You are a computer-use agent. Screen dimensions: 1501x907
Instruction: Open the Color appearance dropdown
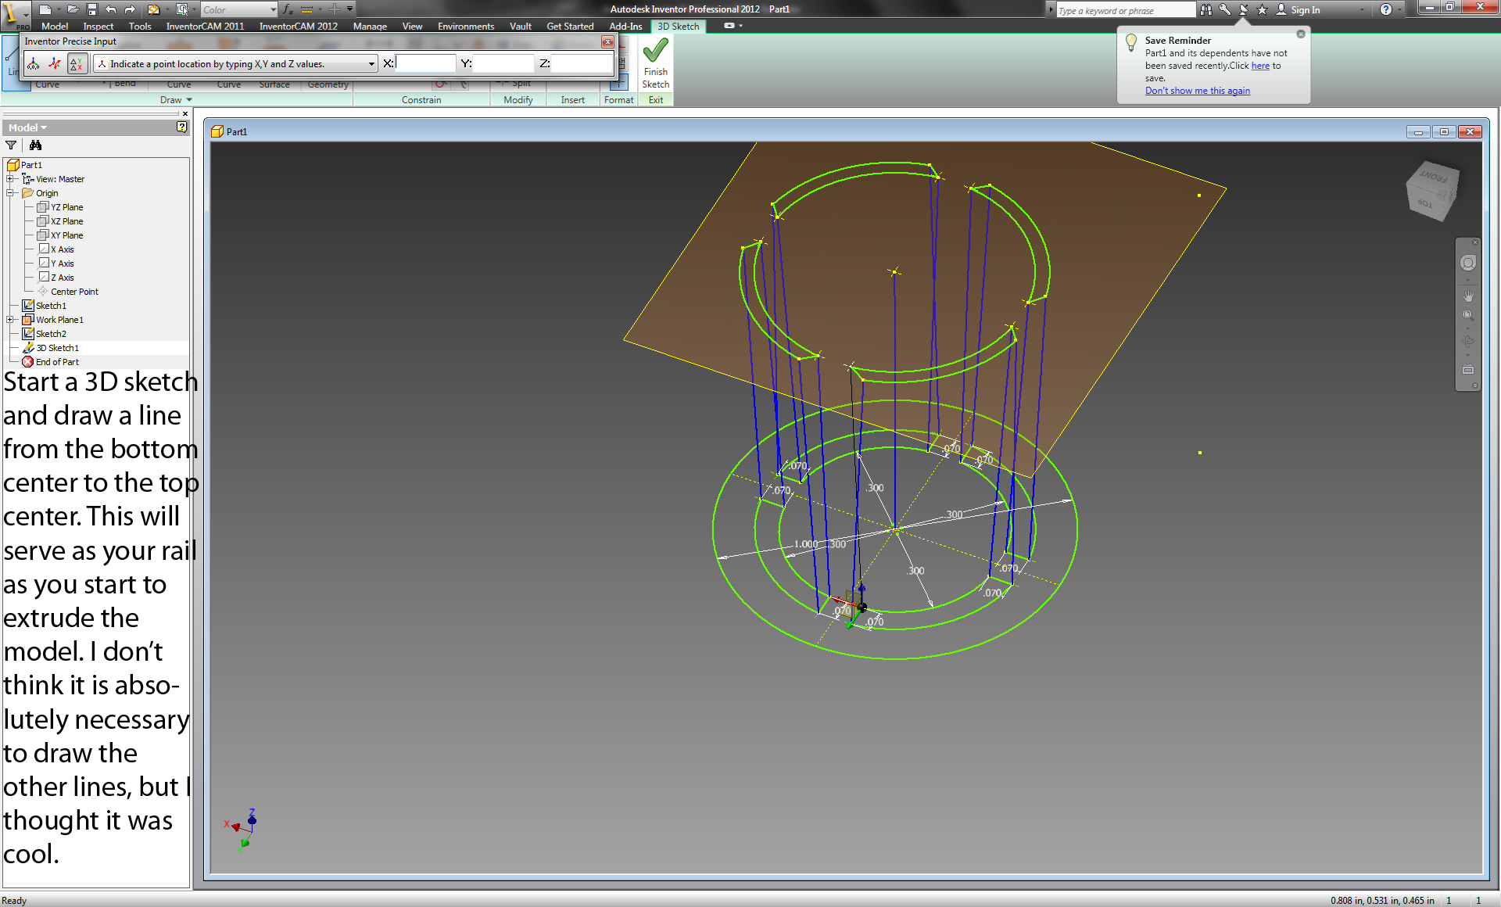tap(239, 9)
